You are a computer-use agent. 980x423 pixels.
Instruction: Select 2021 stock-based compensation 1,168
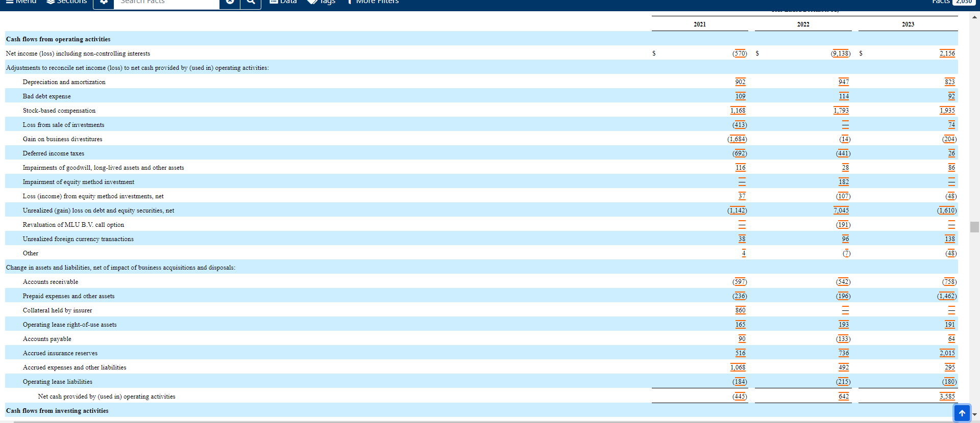click(x=738, y=111)
